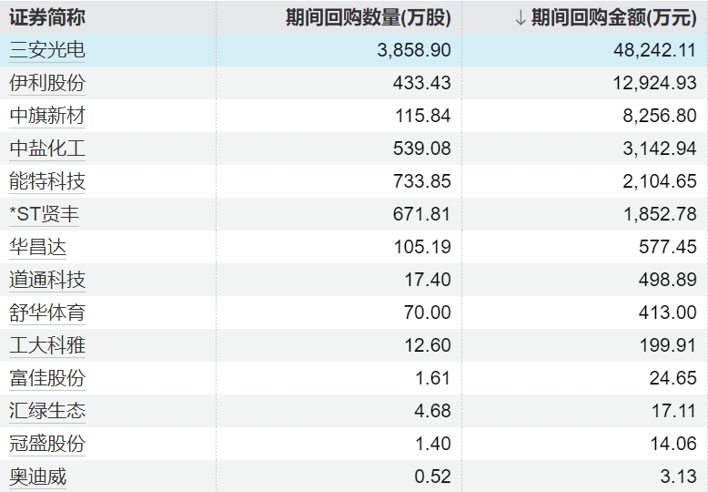Click the 富佳股份 stock name
Image resolution: width=708 pixels, height=492 pixels.
coord(47,378)
